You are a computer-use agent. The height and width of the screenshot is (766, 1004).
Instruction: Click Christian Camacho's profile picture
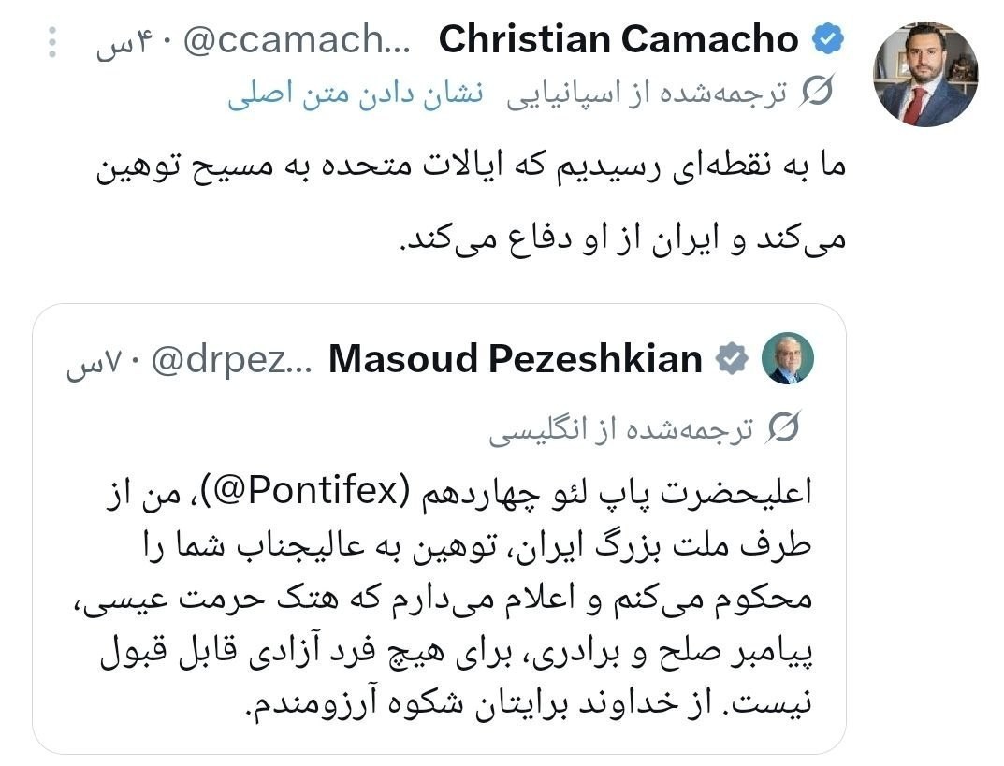(x=924, y=73)
